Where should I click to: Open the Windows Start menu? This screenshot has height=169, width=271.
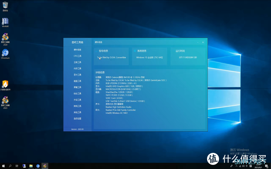coord(3,166)
